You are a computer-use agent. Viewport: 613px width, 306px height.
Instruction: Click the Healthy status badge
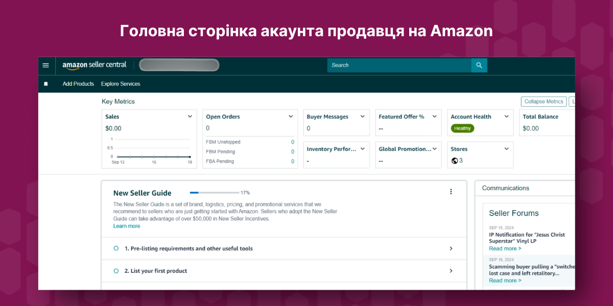(x=462, y=129)
